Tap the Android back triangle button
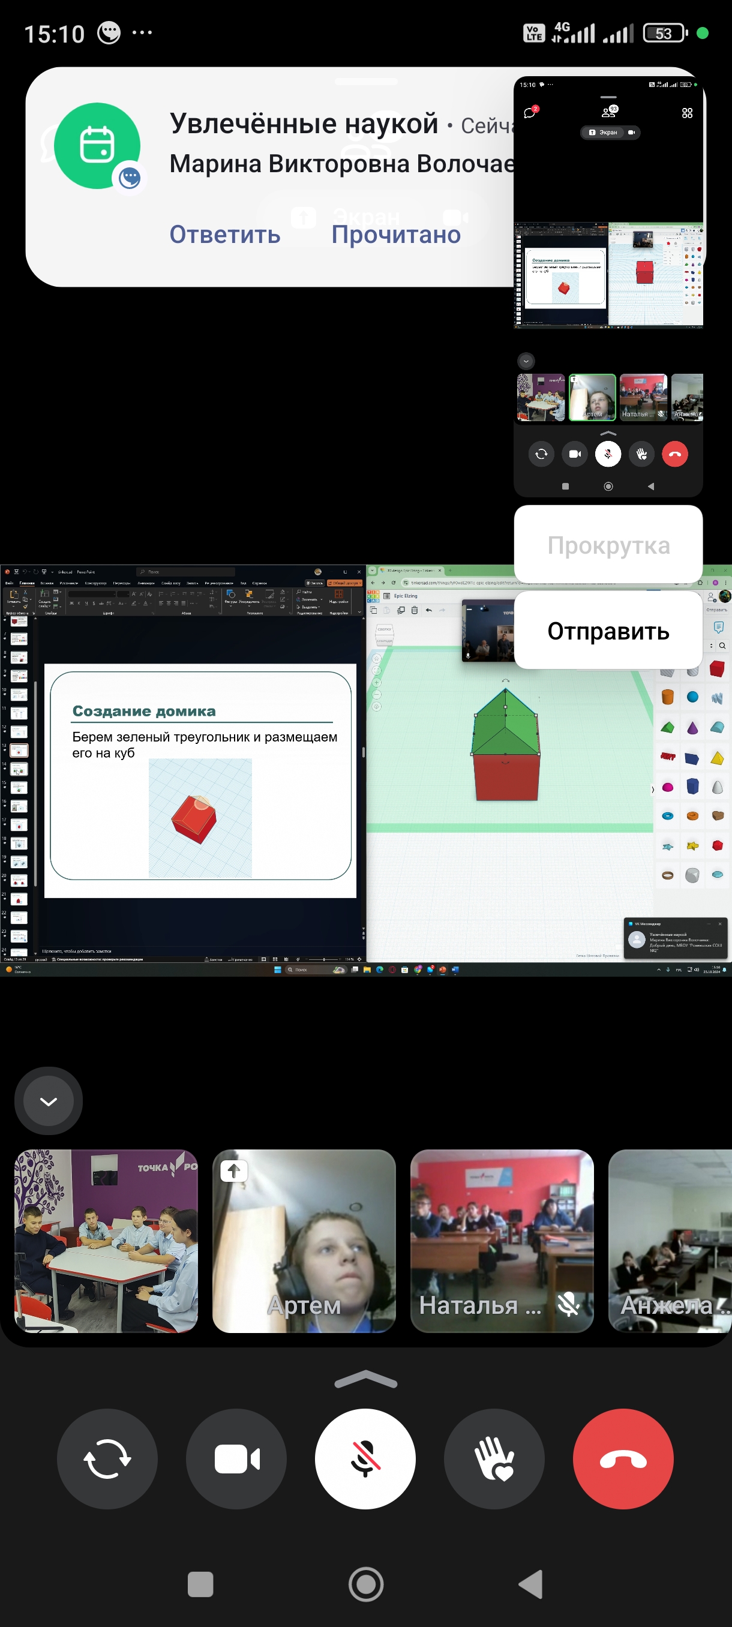The image size is (732, 1627). [530, 1584]
